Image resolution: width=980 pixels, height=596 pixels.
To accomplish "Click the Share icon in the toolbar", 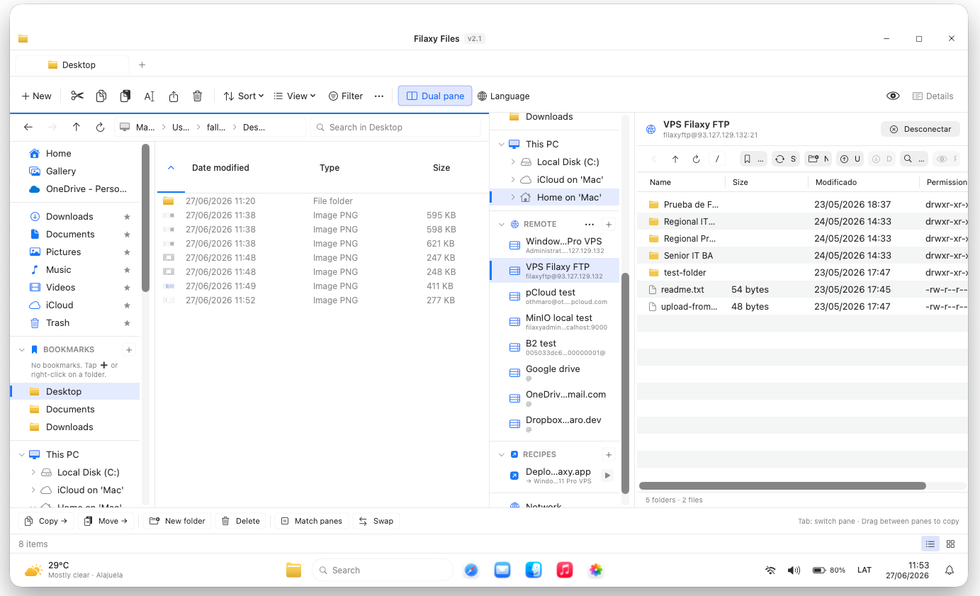I will (x=174, y=96).
